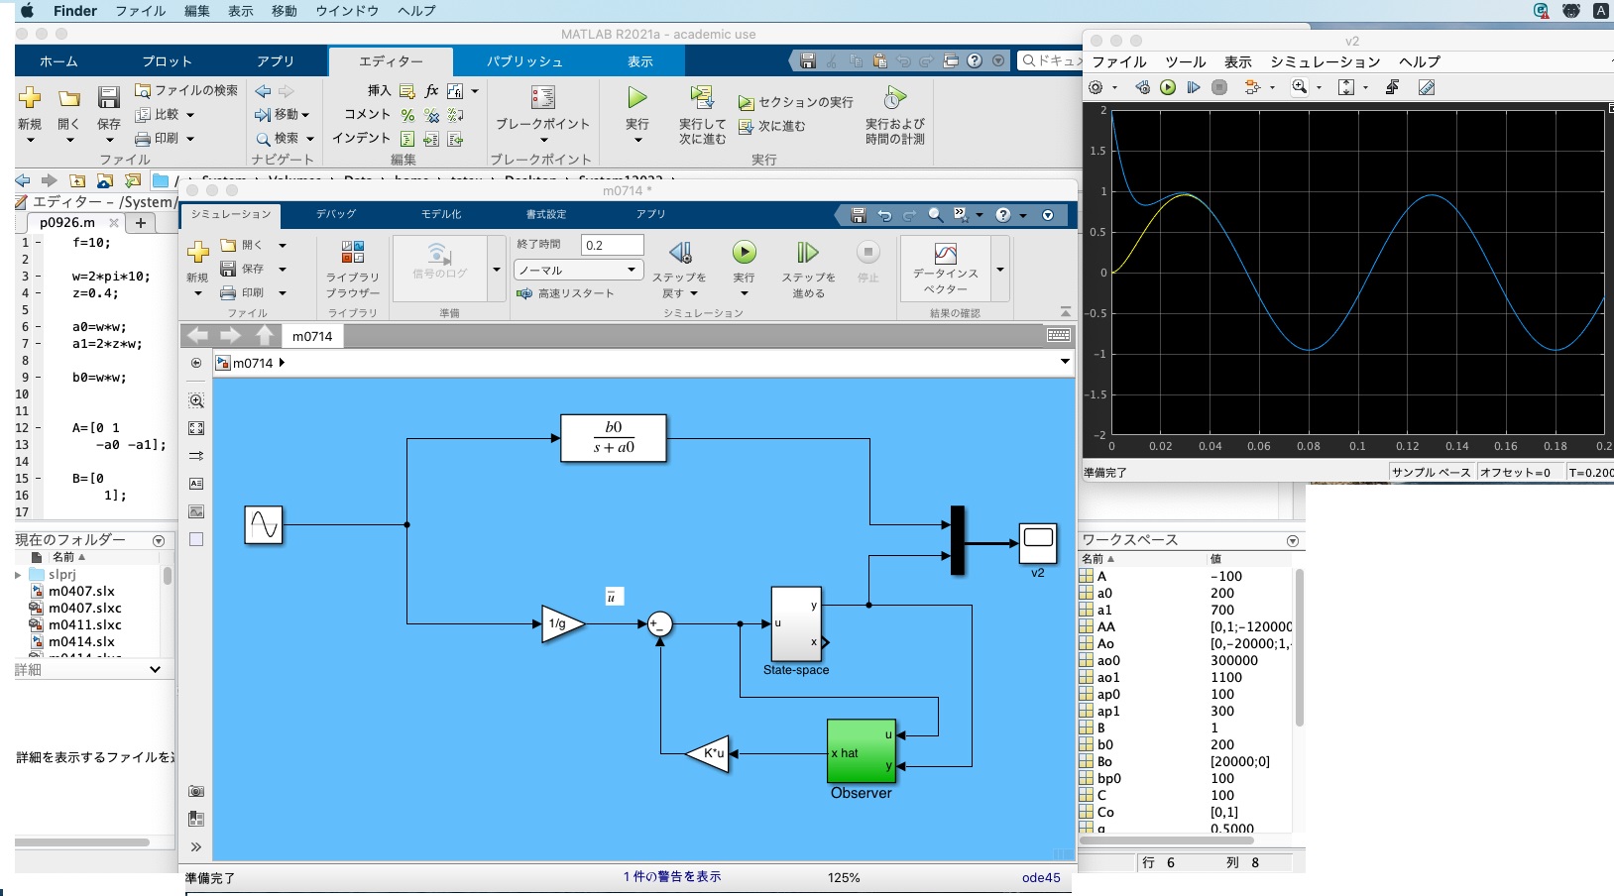Click the 終了時間 stop time field

(612, 245)
